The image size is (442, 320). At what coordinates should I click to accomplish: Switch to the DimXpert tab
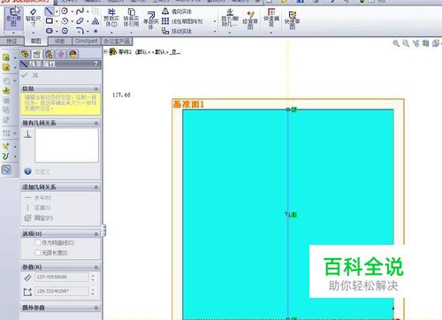87,42
